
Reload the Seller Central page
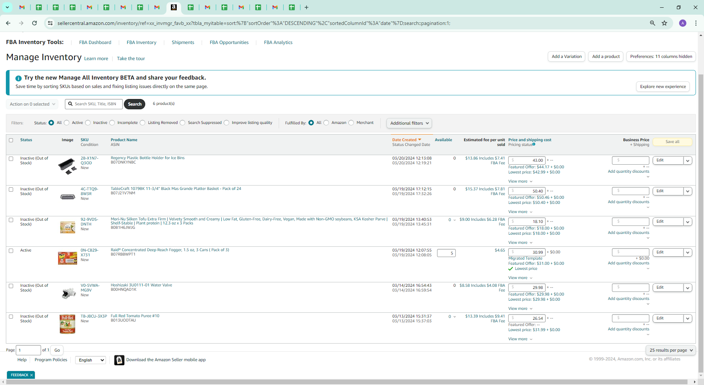click(x=34, y=23)
